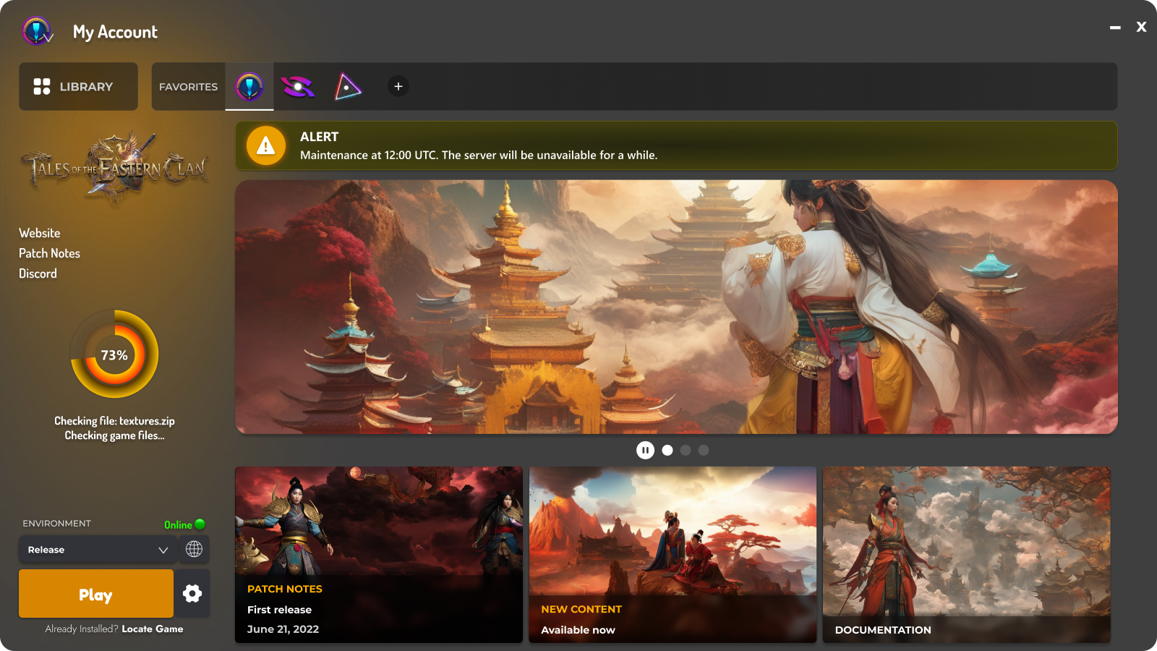Add a new game with the plus icon
Viewport: 1157px width, 651px height.
(x=397, y=86)
